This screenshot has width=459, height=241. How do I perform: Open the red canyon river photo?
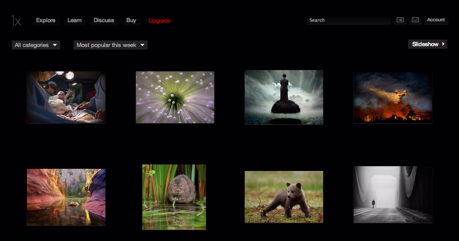tap(66, 197)
